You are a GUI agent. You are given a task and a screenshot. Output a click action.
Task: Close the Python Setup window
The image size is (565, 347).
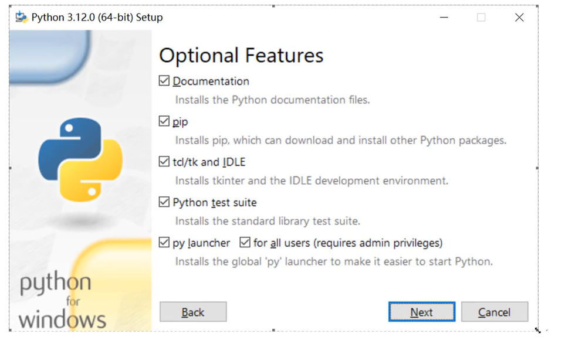point(519,18)
